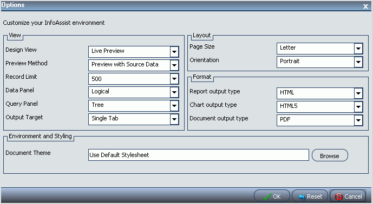Expand the Orientation dropdown arrow
The image size is (373, 204).
pyautogui.click(x=358, y=62)
